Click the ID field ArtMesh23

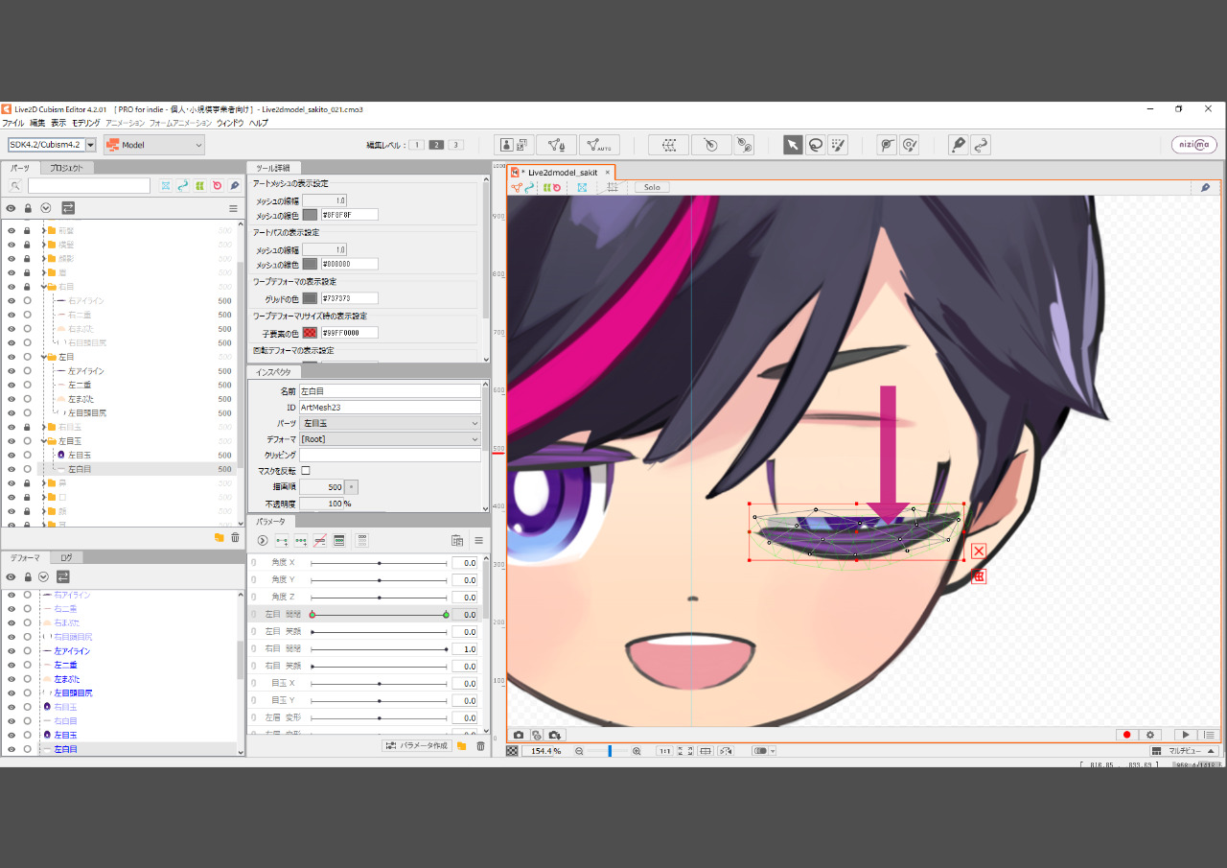click(389, 408)
